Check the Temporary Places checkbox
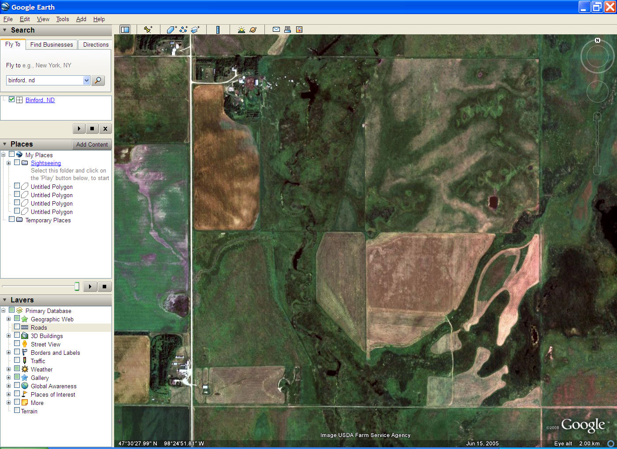 (12, 220)
